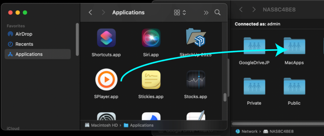
Task: Select the Public shared folder
Action: (294, 86)
